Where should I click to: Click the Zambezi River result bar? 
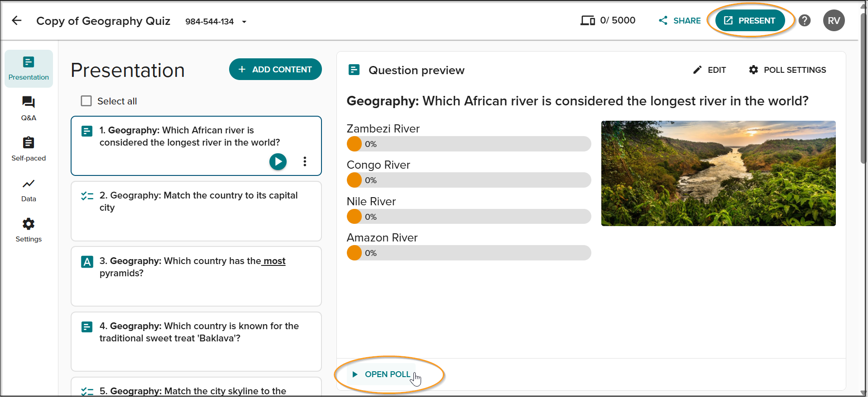tap(469, 144)
